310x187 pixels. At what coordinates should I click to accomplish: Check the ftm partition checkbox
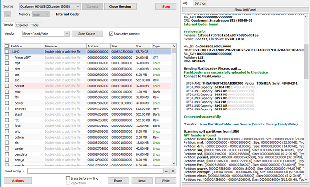(x=7, y=97)
